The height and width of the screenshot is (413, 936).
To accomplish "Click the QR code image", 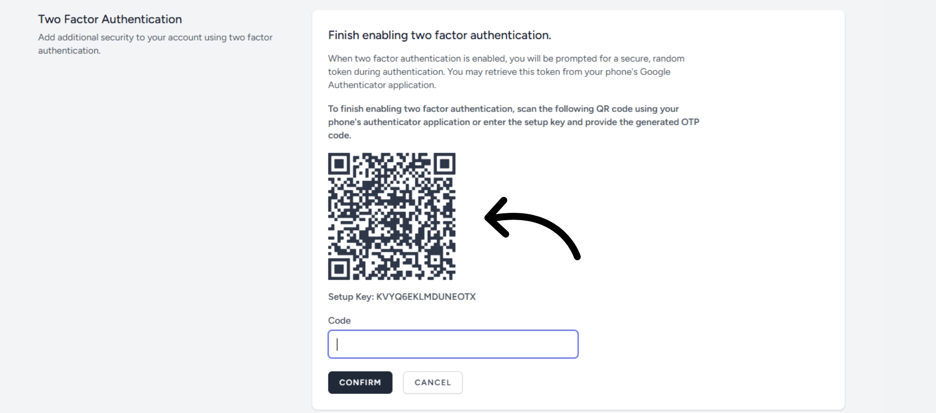I will point(392,216).
